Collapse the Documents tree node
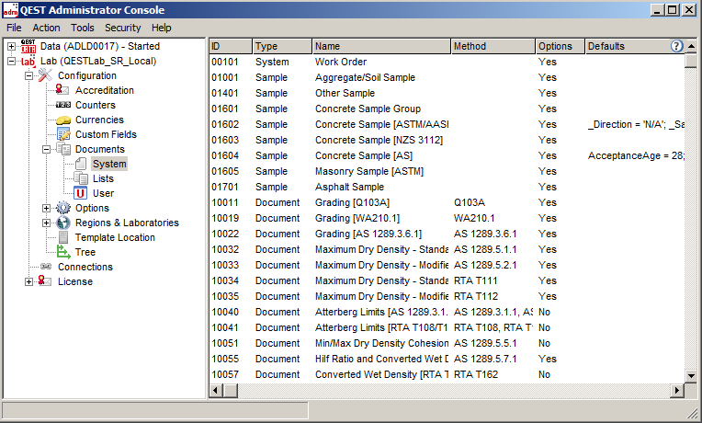 click(x=47, y=149)
